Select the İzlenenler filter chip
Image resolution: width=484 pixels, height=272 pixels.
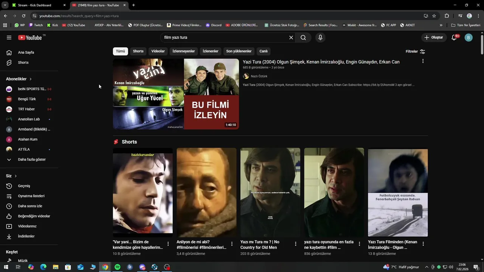tap(211, 51)
